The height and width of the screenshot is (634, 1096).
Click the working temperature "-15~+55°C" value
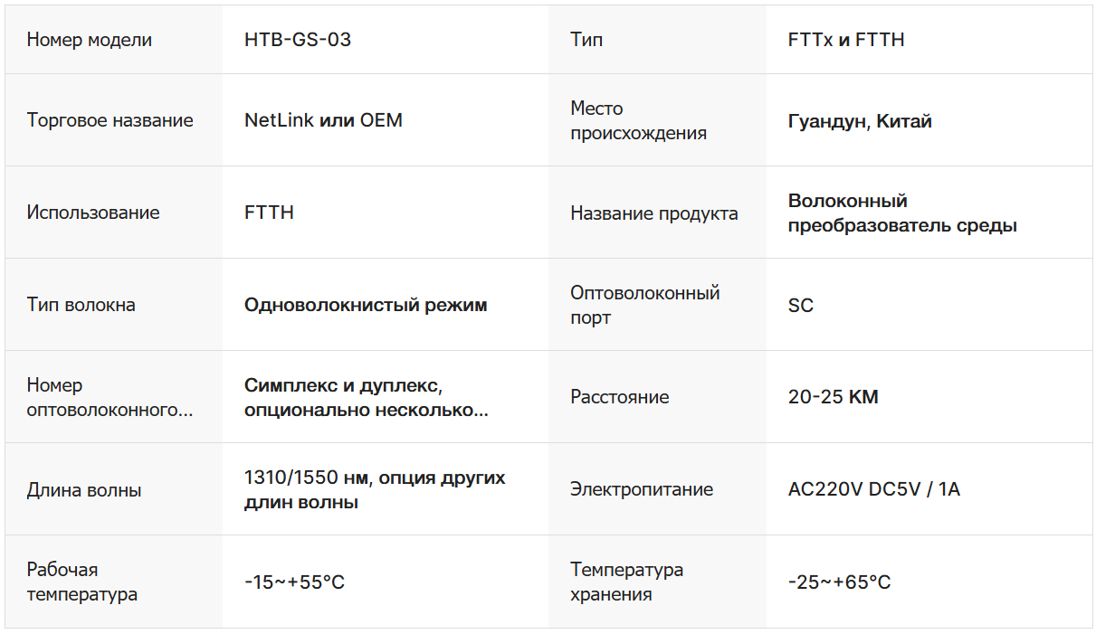point(294,582)
